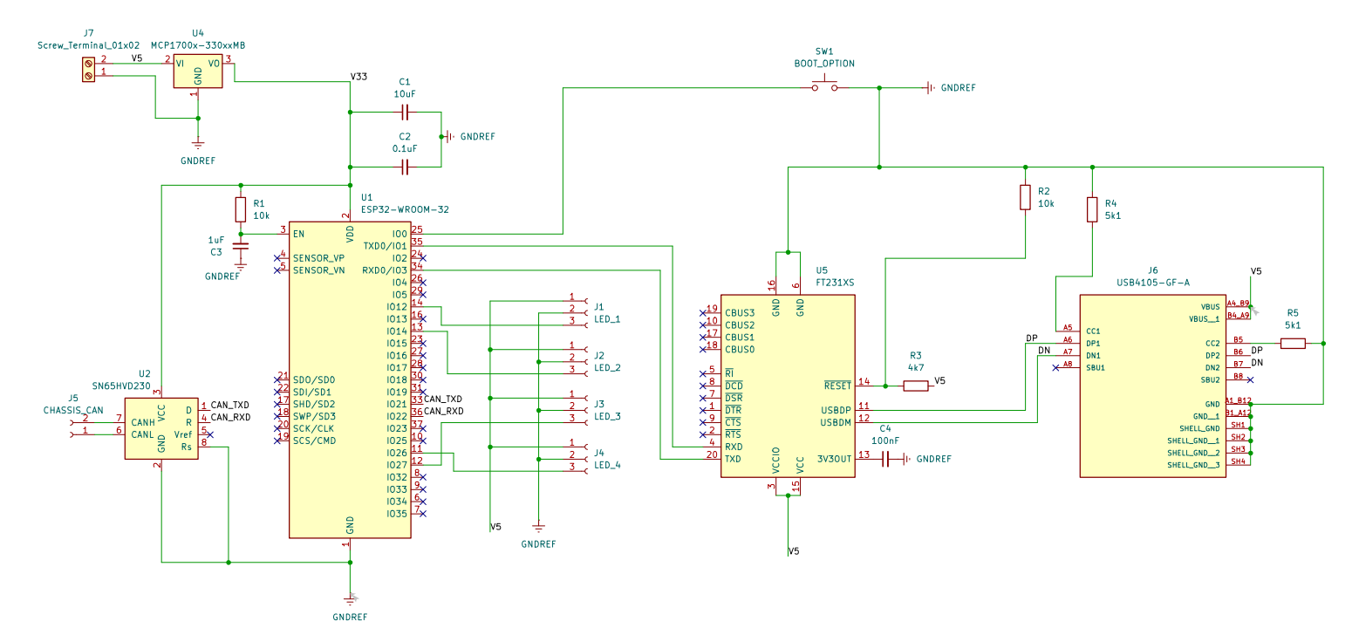Click the CC2 pin name on J6
1352x635 pixels.
pos(1212,344)
